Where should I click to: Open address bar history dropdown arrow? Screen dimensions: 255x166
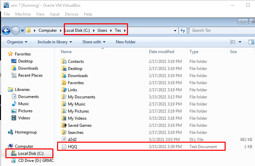click(175, 30)
